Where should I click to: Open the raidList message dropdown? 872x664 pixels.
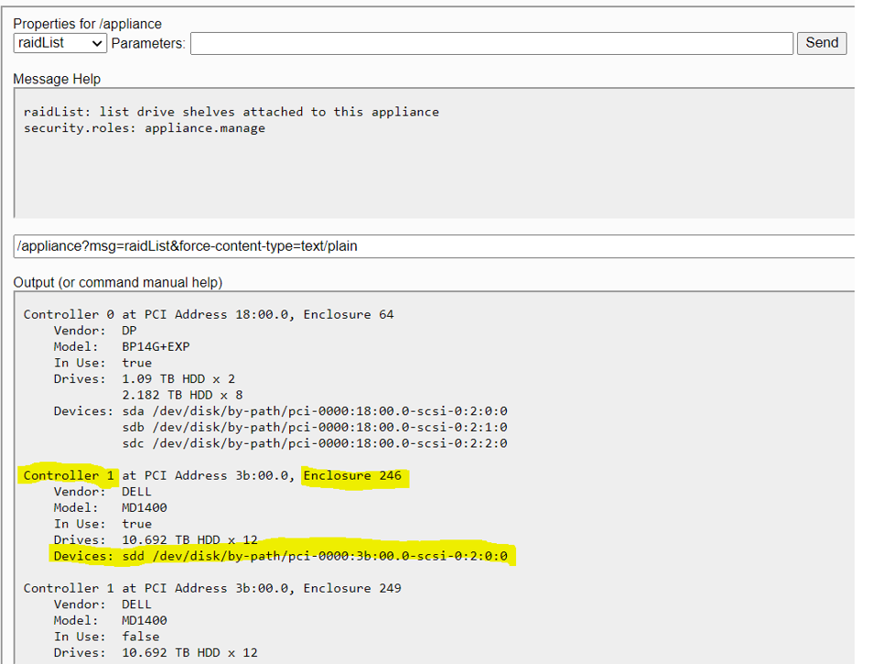pos(60,43)
